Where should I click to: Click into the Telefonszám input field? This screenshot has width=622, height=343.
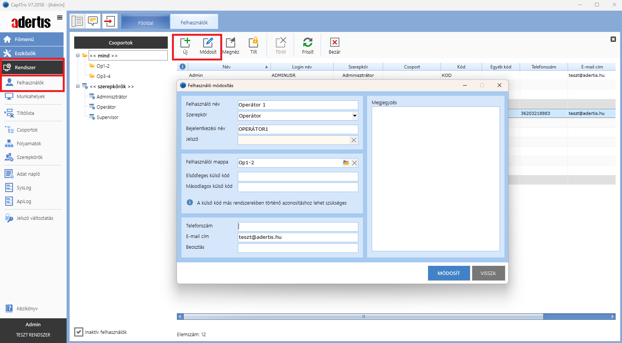point(298,227)
